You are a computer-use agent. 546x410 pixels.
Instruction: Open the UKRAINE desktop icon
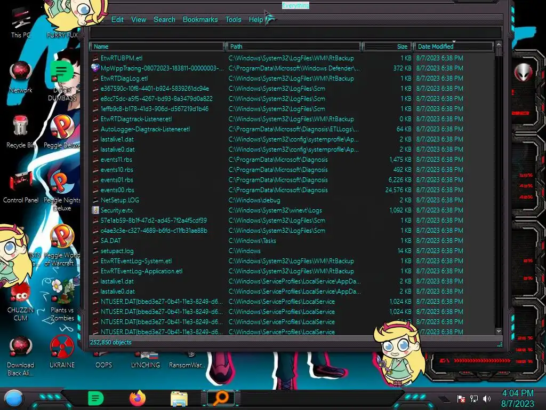point(62,352)
